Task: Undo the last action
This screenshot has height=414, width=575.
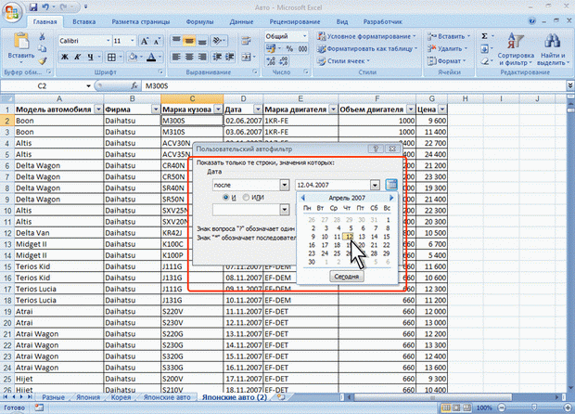Action: click(45, 6)
